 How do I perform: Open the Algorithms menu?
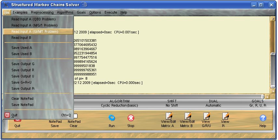(x=65, y=12)
